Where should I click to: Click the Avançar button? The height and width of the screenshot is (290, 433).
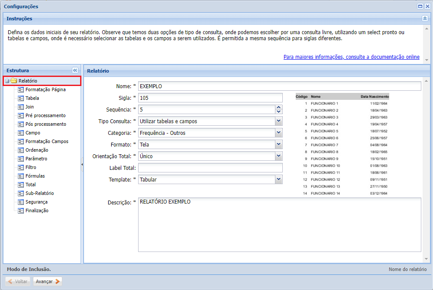pos(48,281)
